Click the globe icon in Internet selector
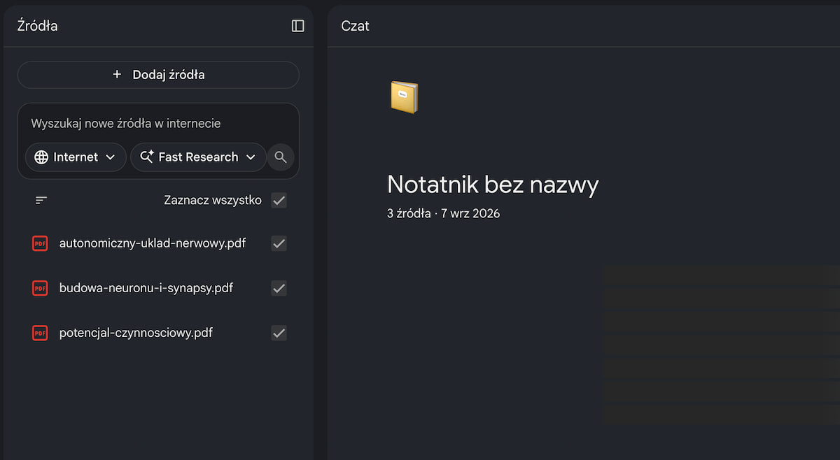Image resolution: width=840 pixels, height=460 pixels. (41, 157)
